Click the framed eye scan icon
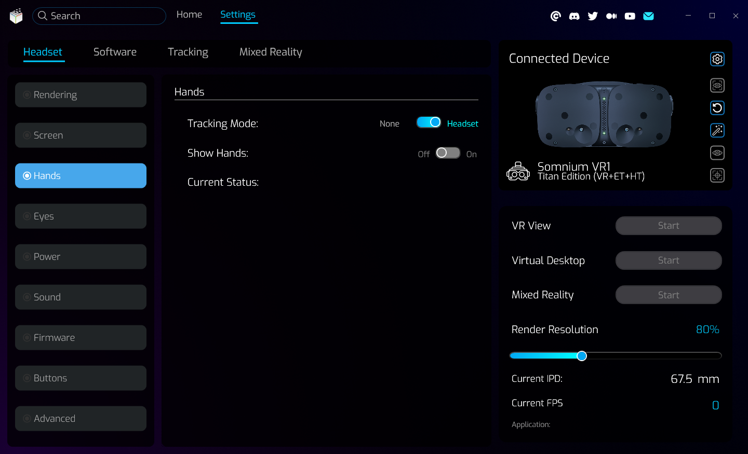Viewport: 748px width, 454px height. pyautogui.click(x=717, y=85)
